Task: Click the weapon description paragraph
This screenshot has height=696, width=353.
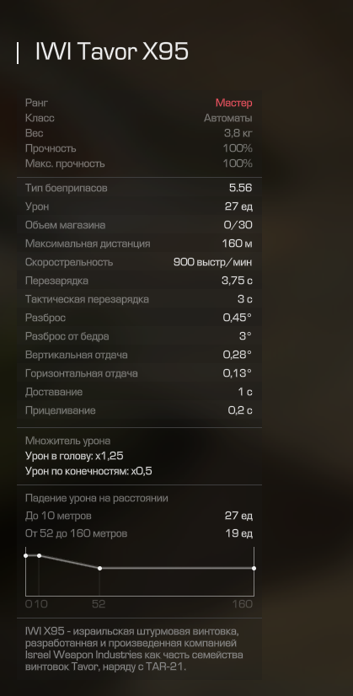Action: point(134,649)
